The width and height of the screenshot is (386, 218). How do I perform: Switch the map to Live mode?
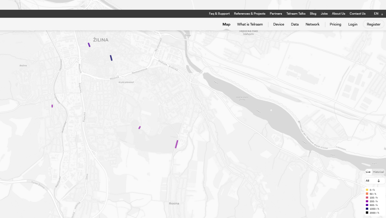coord(368,172)
